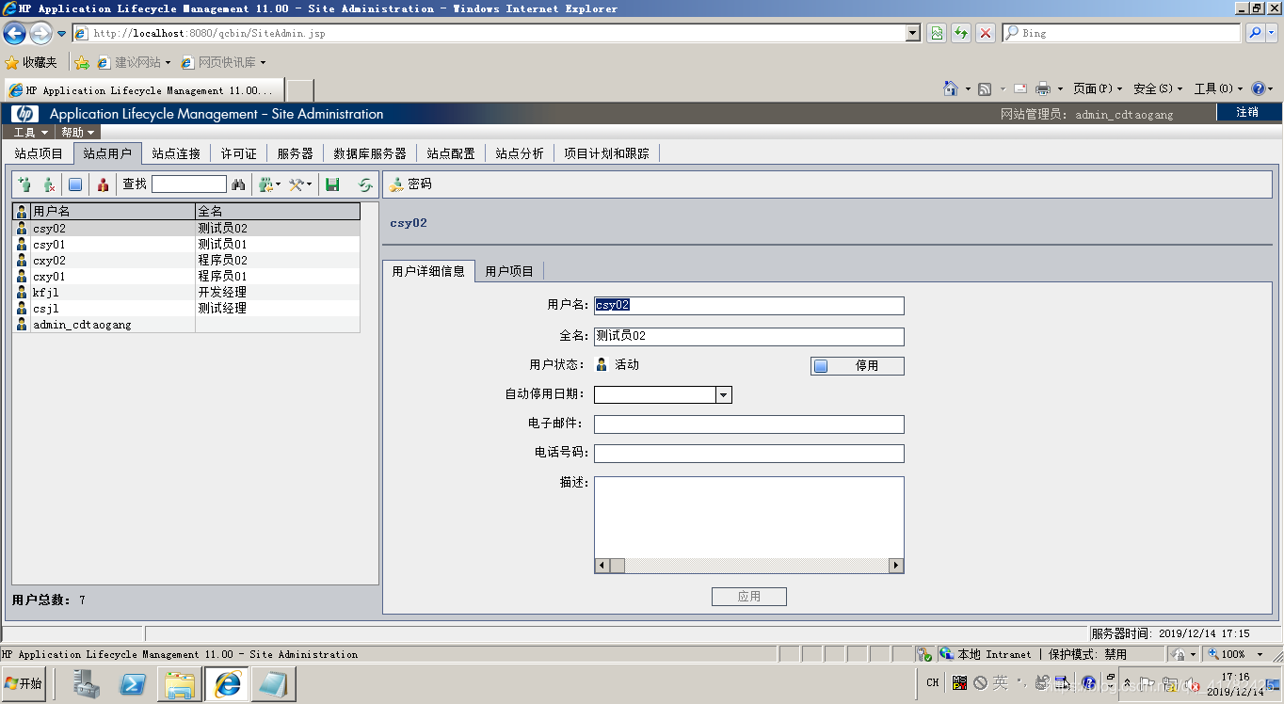Click the blue deactivate user toolbar icon
This screenshot has height=704, width=1284.
click(75, 184)
